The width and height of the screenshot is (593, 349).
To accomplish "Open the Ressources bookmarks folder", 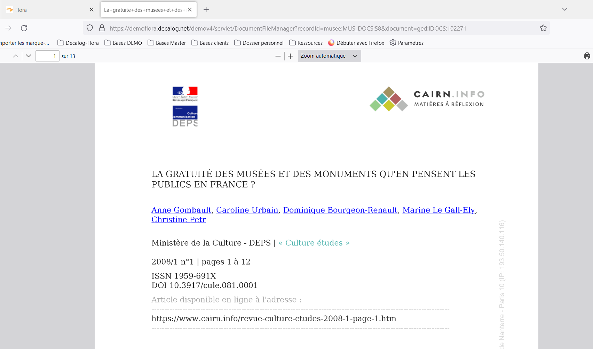I will [x=306, y=43].
